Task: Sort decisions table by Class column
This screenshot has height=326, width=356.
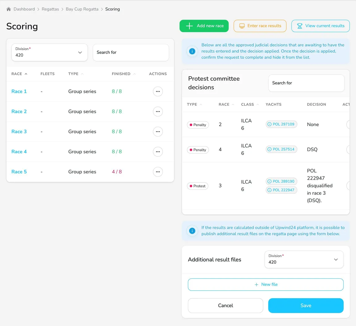Action: pos(250,104)
